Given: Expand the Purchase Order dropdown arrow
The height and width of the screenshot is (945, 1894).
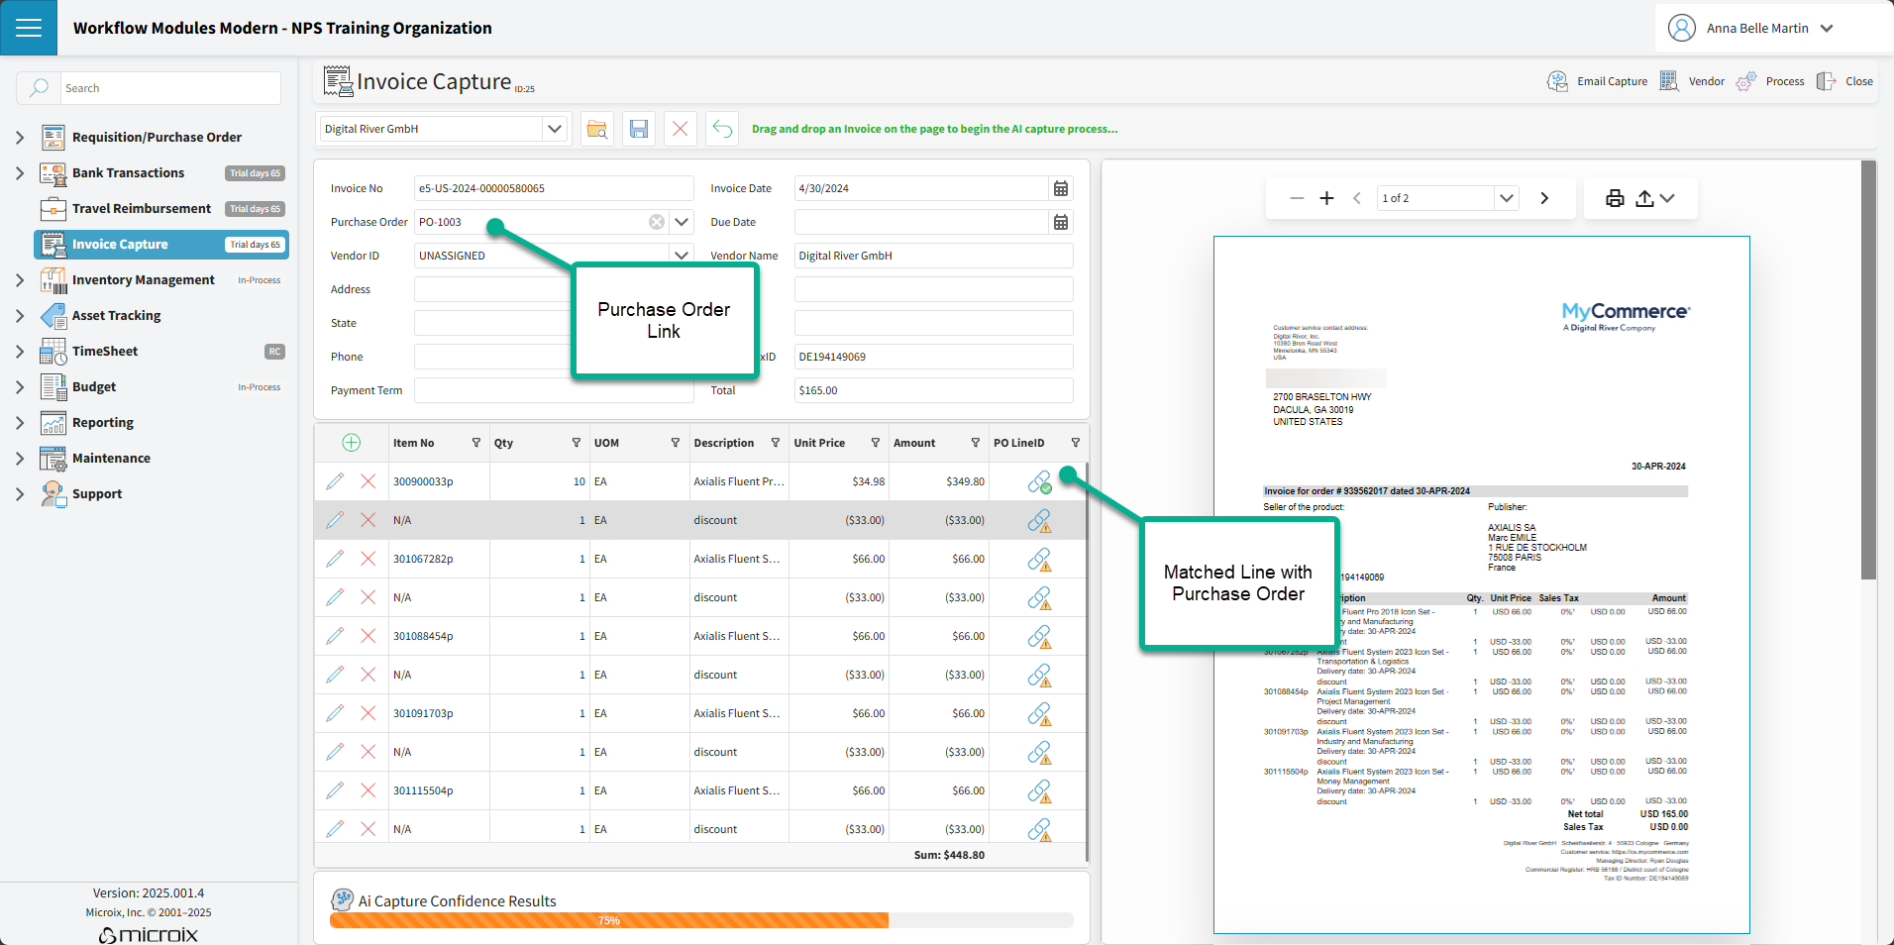Looking at the screenshot, I should point(682,222).
